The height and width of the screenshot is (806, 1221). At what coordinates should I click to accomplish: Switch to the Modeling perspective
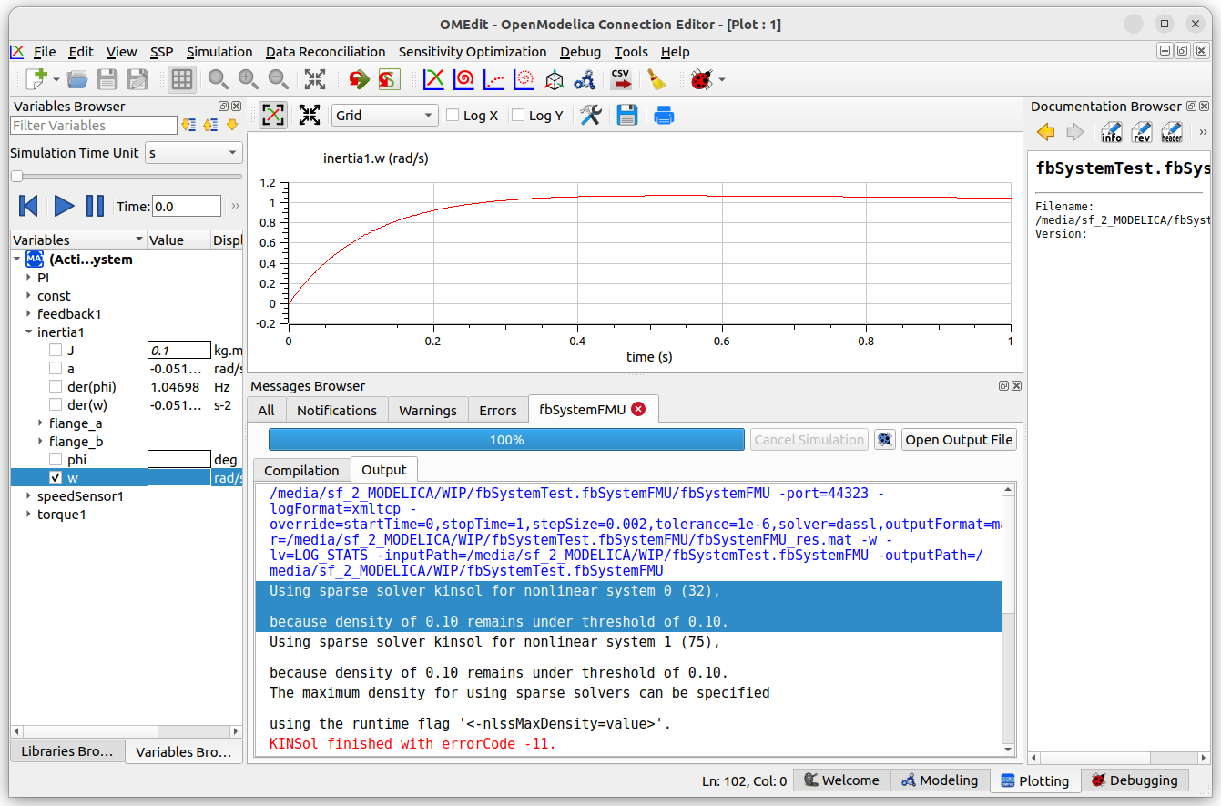point(941,780)
